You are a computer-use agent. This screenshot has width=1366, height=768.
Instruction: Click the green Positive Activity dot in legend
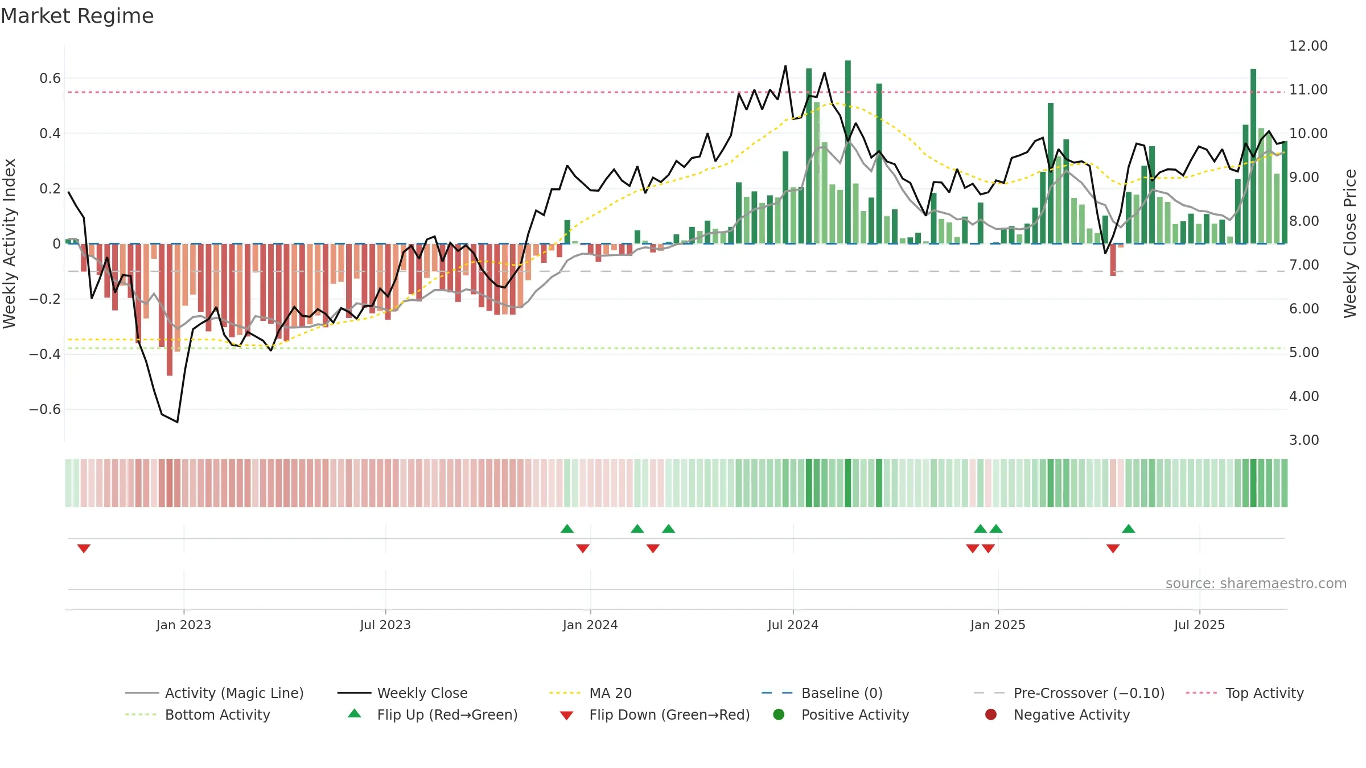(779, 715)
